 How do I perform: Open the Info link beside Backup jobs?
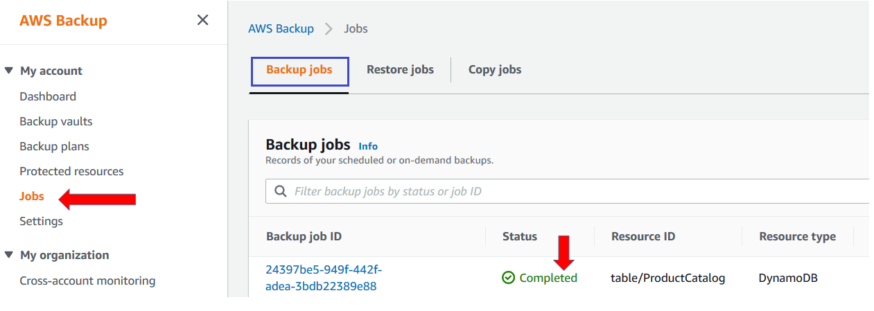click(368, 146)
